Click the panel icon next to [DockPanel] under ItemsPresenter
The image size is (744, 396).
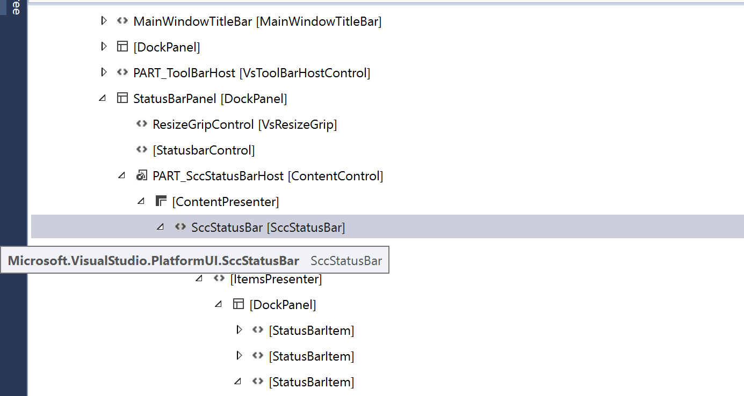(238, 304)
